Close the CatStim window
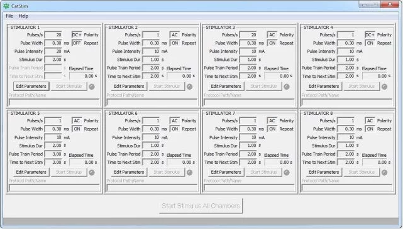This screenshot has width=403, height=229. tap(390, 4)
